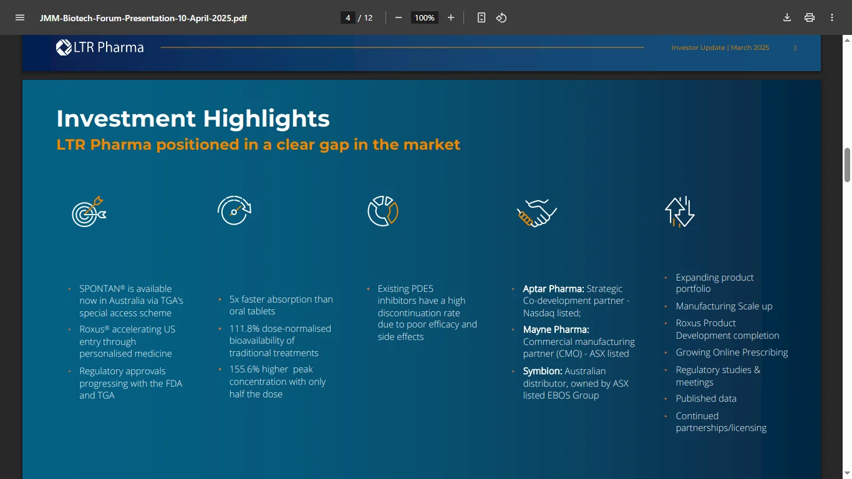Click "Existing PDE5 inhibitors" bullet

pyautogui.click(x=427, y=312)
